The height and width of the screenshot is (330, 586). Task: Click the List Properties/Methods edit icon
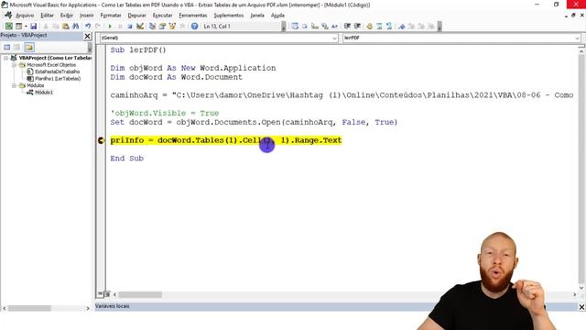(295, 27)
